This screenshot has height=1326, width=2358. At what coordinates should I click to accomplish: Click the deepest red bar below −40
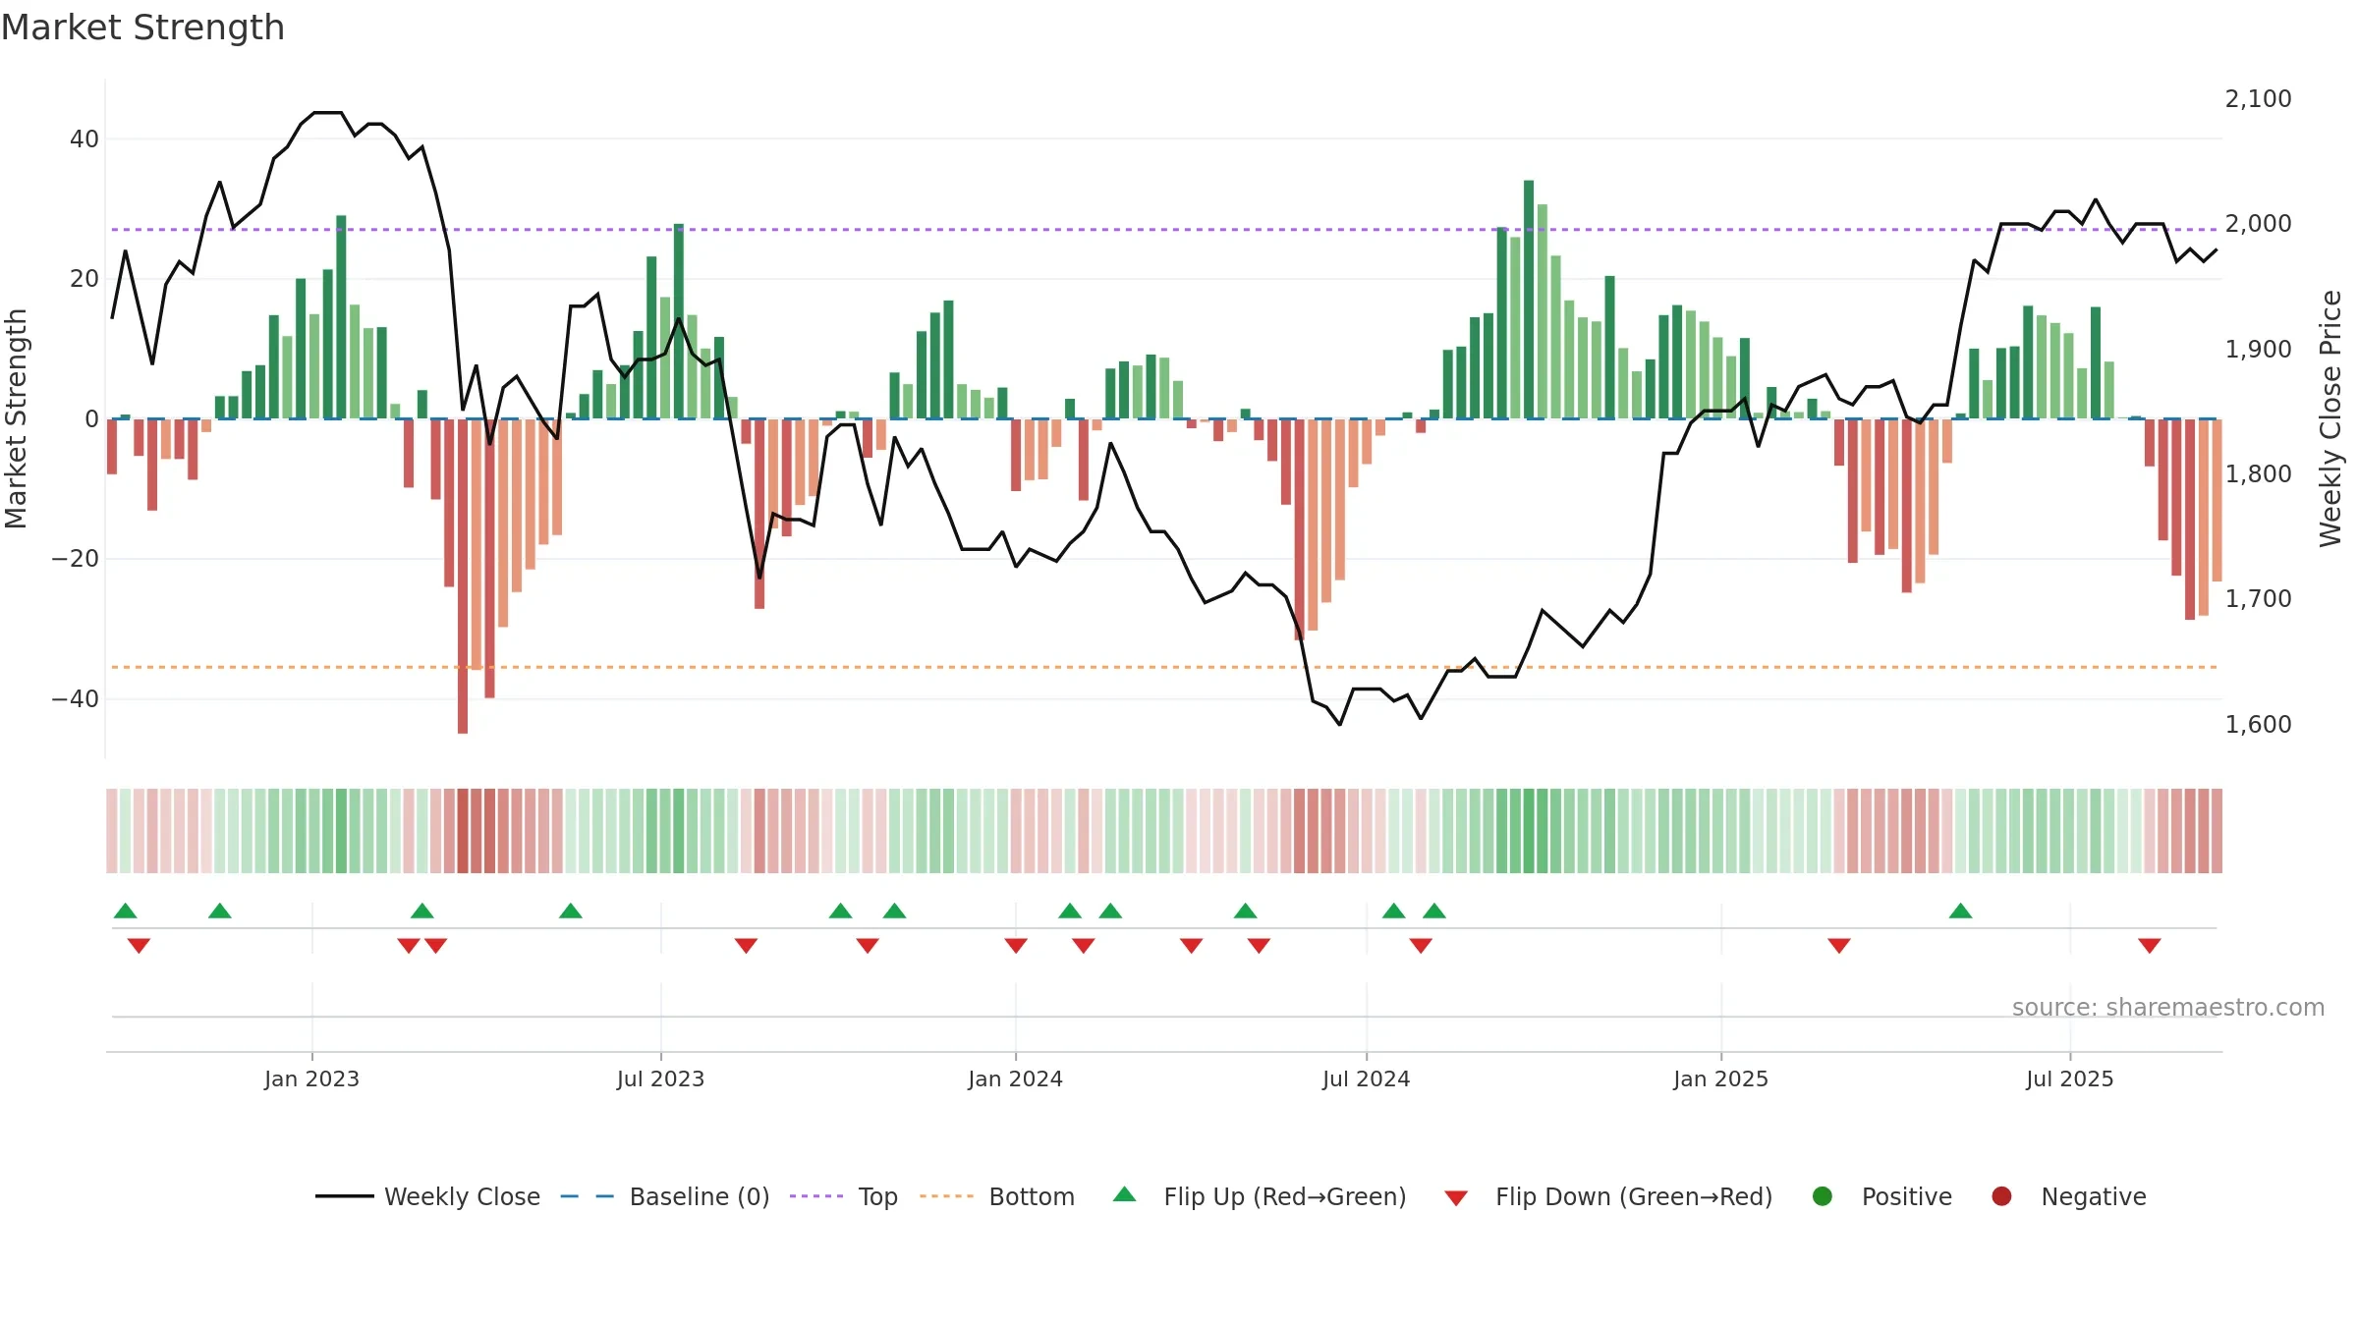coord(463,576)
